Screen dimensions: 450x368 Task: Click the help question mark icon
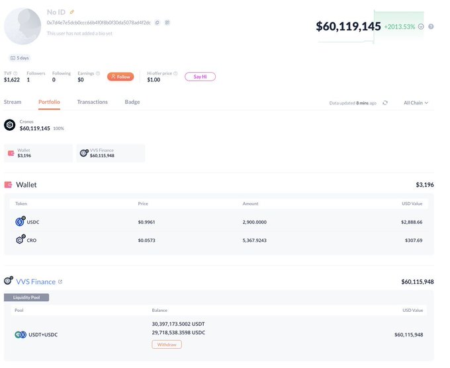tap(431, 26)
